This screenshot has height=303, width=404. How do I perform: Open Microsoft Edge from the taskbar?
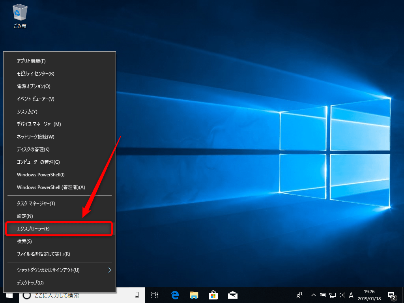(x=175, y=295)
